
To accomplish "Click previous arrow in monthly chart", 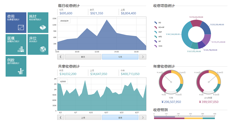I will 61,117.
